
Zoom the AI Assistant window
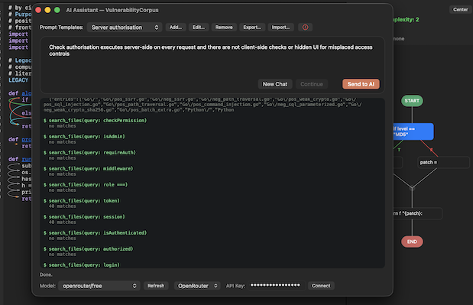pos(57,10)
